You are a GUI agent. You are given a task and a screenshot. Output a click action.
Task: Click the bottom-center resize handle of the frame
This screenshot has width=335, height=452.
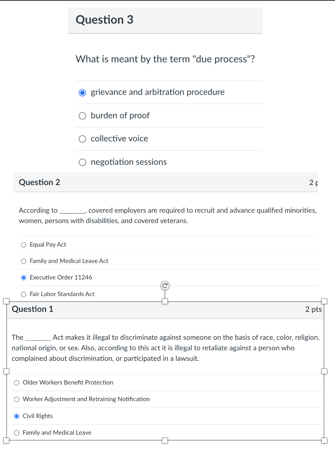pos(165,440)
